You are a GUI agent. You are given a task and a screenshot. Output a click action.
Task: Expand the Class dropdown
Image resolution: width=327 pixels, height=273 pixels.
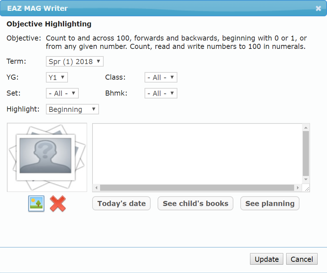161,77
